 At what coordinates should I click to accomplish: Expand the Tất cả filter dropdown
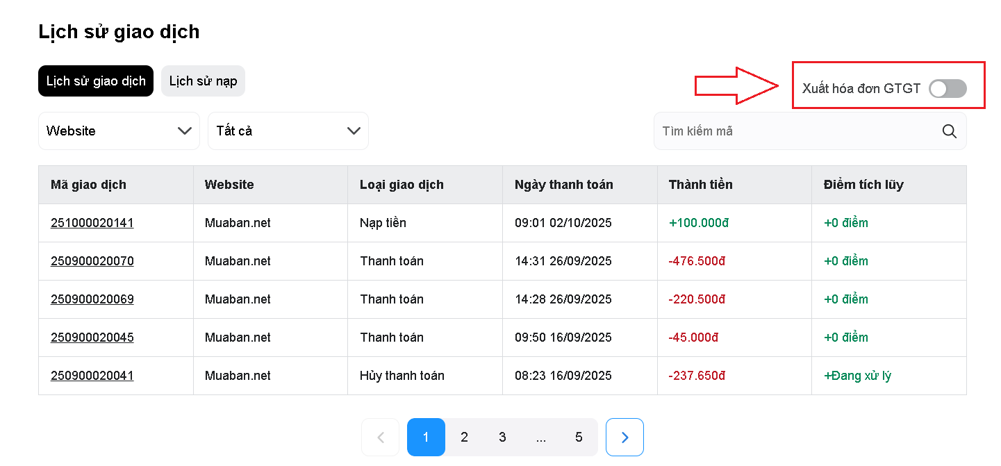coord(288,131)
